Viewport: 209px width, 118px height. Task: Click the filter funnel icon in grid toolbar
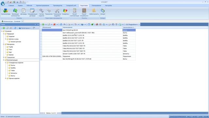point(75,24)
